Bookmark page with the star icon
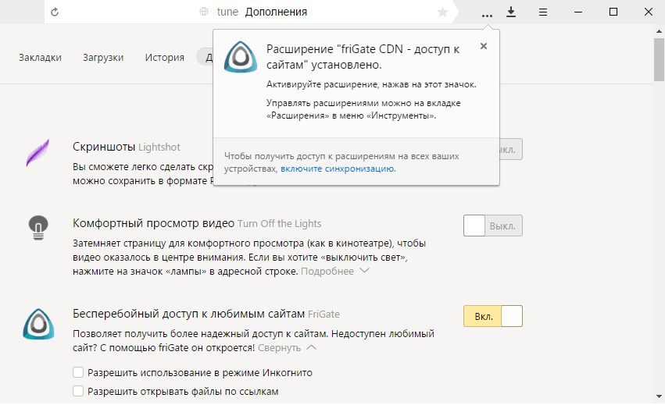 point(442,12)
